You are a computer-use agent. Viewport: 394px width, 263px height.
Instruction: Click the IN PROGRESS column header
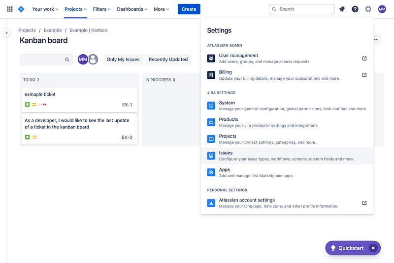pos(161,80)
